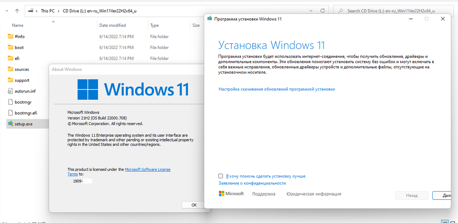Enable 'Я хочу помочь сделать установку лучше' checkbox
The image size is (458, 223).
click(221, 176)
